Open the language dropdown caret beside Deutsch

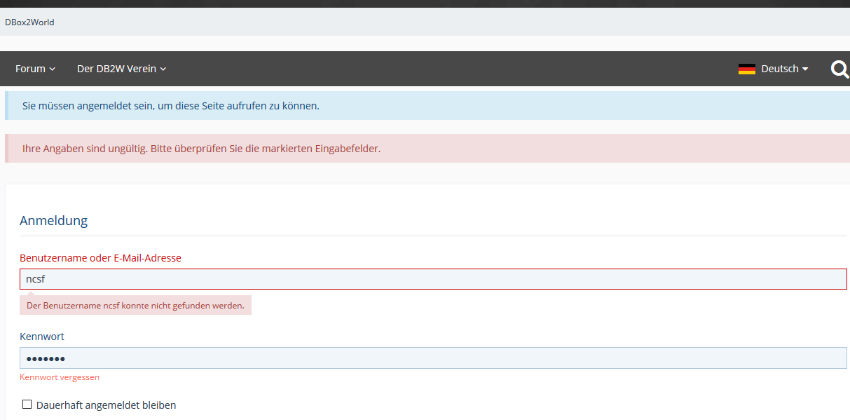(x=805, y=69)
